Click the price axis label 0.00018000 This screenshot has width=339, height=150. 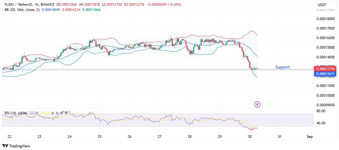(326, 19)
